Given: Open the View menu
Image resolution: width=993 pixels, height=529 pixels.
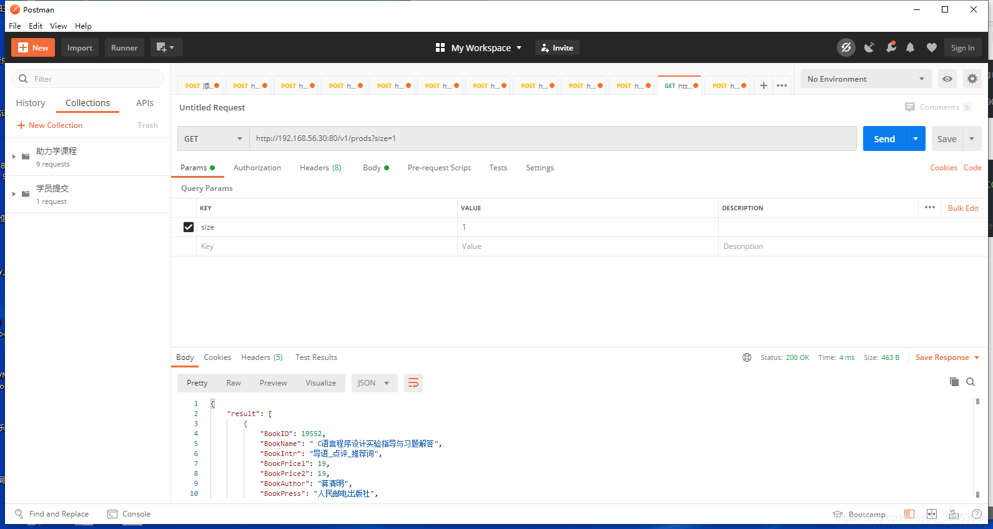Looking at the screenshot, I should click(x=59, y=26).
